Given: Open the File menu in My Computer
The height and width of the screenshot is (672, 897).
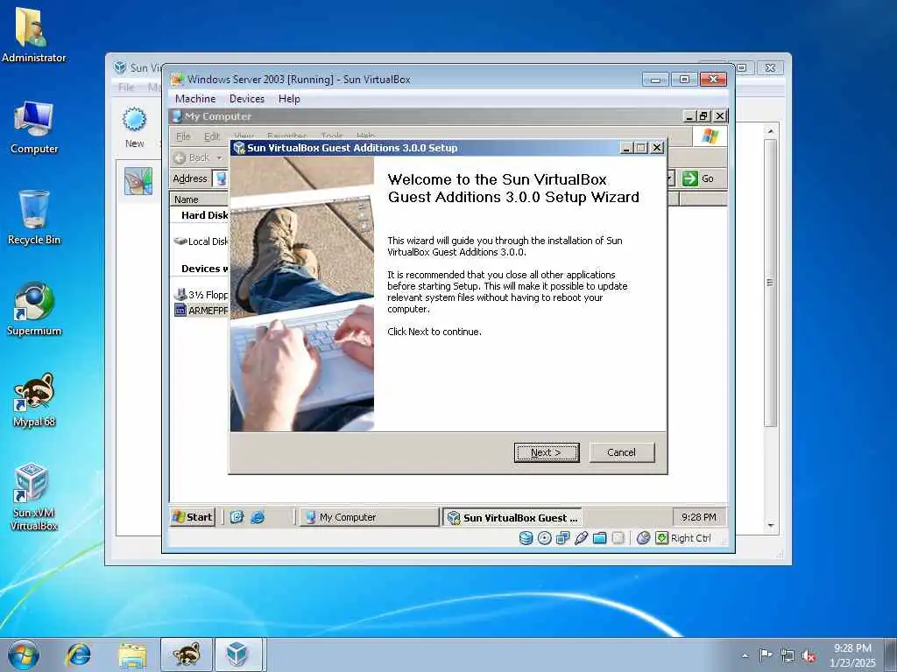Looking at the screenshot, I should (183, 136).
